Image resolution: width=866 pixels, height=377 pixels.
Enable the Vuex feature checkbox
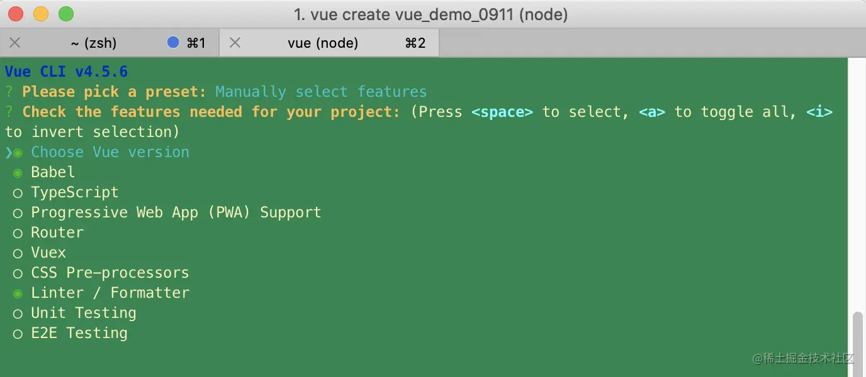pos(18,253)
